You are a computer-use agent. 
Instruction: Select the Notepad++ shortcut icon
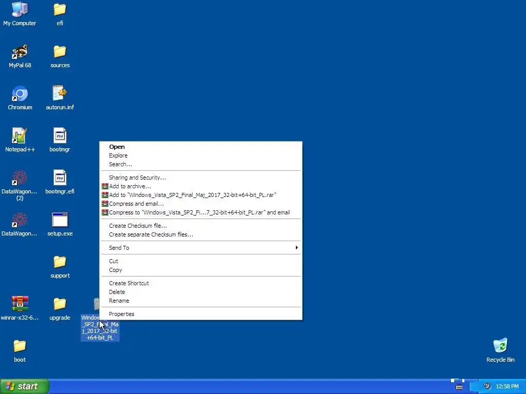pyautogui.click(x=20, y=135)
